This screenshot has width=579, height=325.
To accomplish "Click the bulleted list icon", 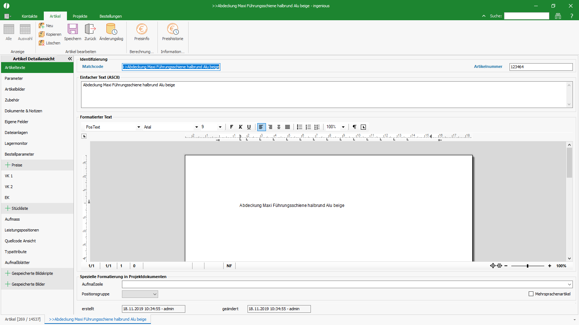I will pos(300,127).
